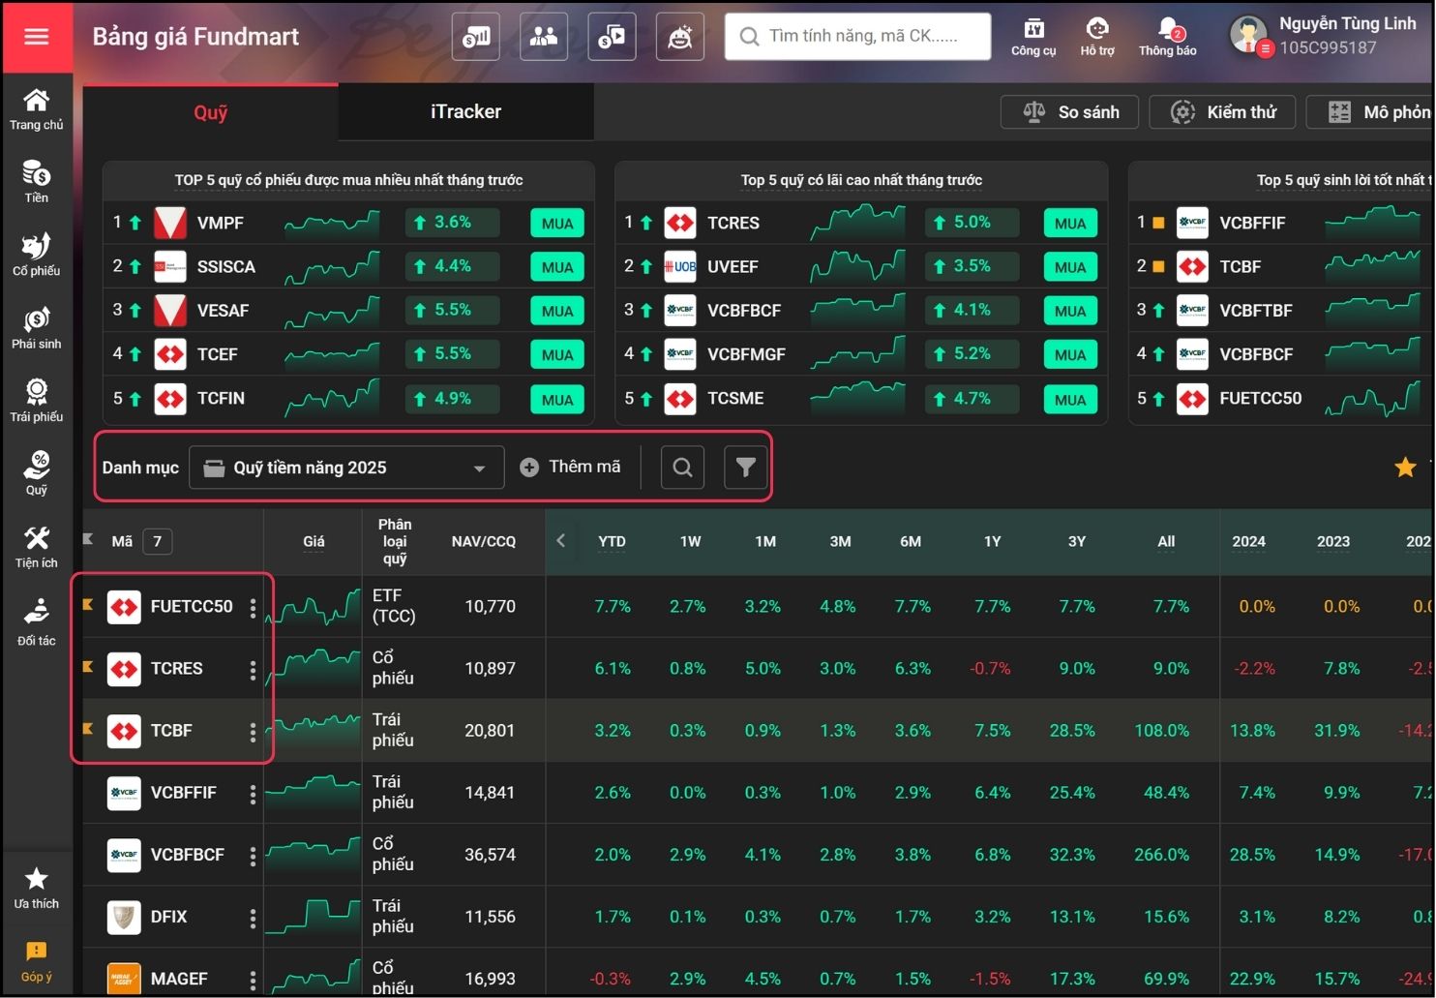Open the Tiền sidebar section
This screenshot has height=998, width=1436.
pyautogui.click(x=37, y=182)
